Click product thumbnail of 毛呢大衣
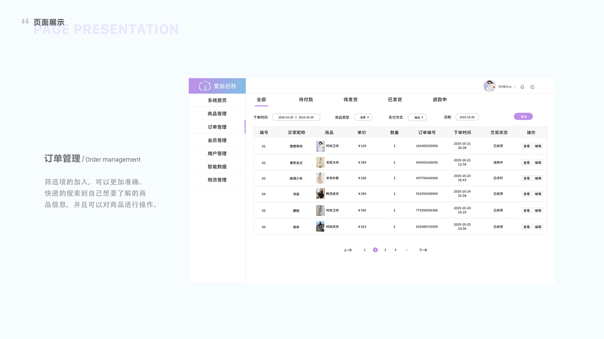Screen dimensions: 604x339 click(320, 162)
